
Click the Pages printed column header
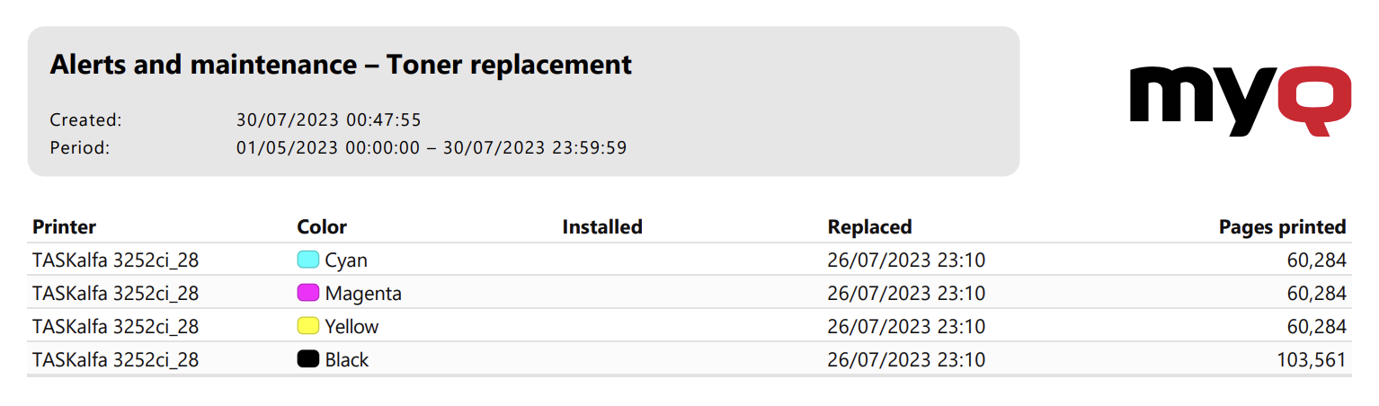click(x=1282, y=227)
